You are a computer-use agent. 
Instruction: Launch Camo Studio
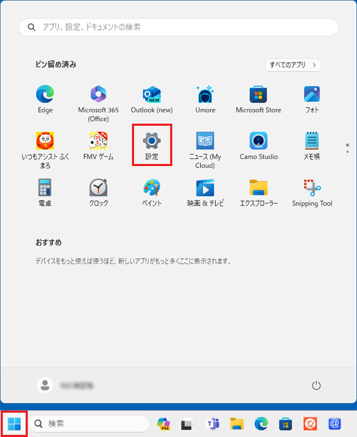[258, 146]
